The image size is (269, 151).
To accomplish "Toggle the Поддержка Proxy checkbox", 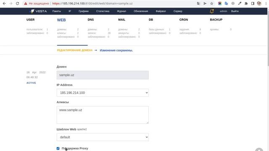I will click(58, 148).
